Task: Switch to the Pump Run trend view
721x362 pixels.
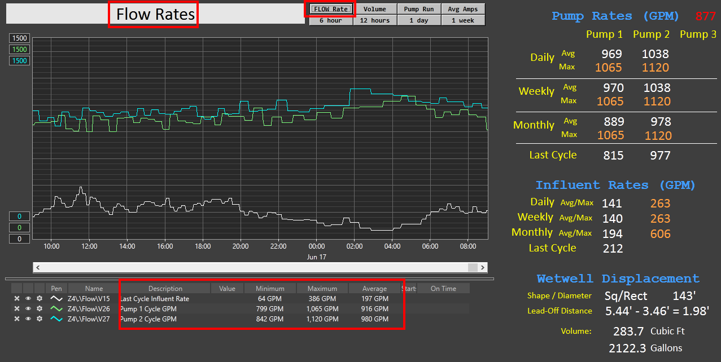Action: tap(418, 9)
